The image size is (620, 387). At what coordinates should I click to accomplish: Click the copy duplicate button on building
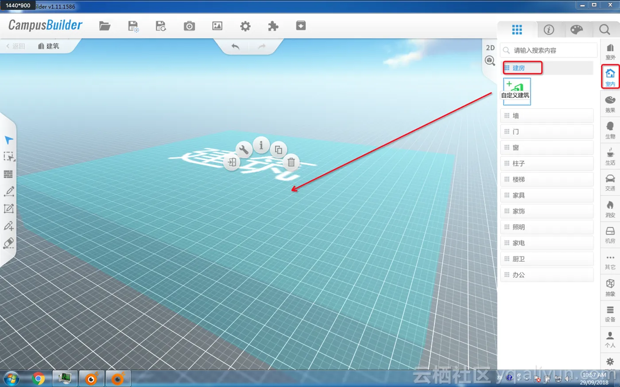(279, 150)
